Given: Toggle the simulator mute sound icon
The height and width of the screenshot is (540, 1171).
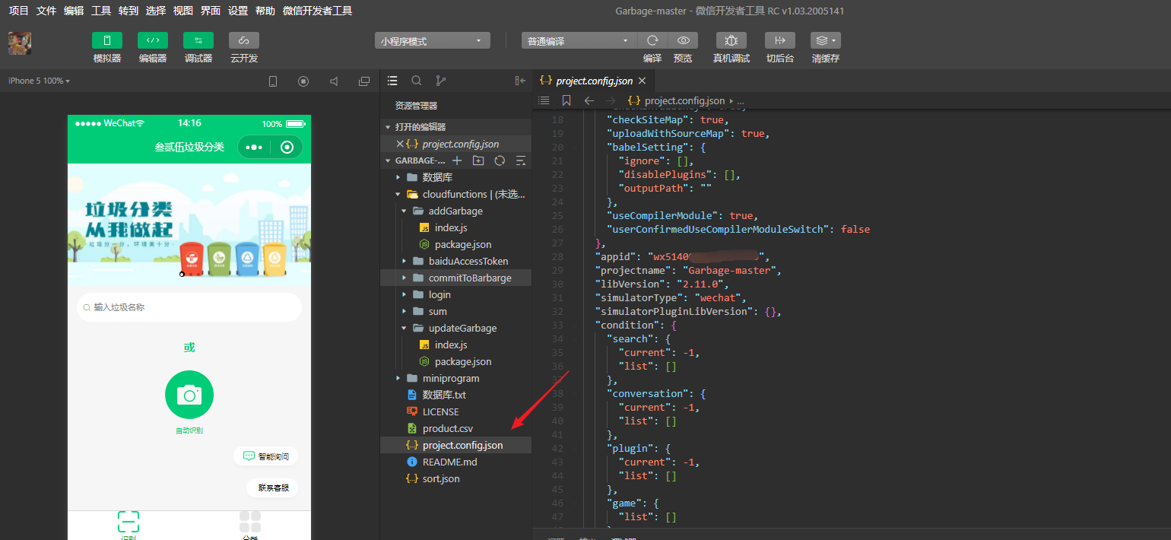Looking at the screenshot, I should [334, 81].
